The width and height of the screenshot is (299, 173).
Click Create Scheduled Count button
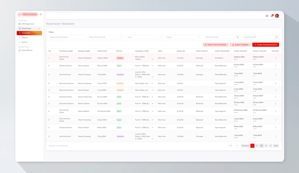pyautogui.click(x=266, y=45)
